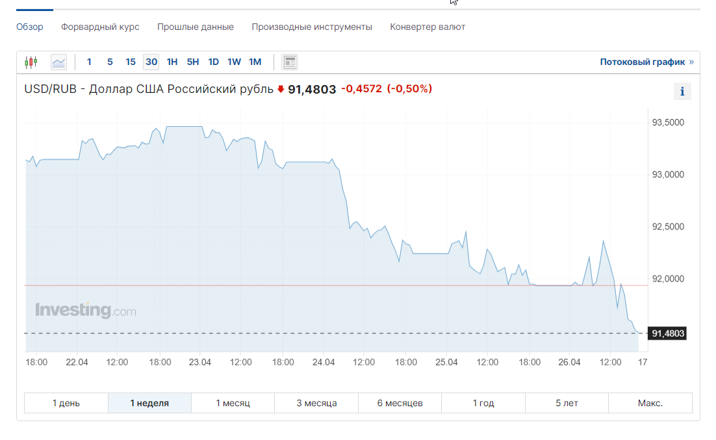716x440 pixels.
Task: Set interval to 1W
Action: [234, 62]
